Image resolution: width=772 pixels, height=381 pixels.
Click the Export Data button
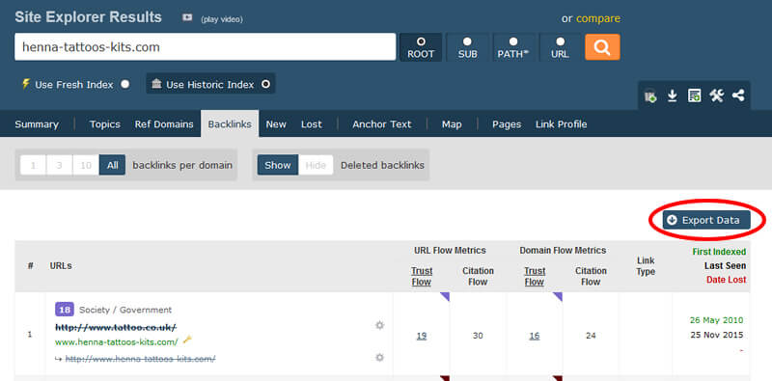click(706, 220)
